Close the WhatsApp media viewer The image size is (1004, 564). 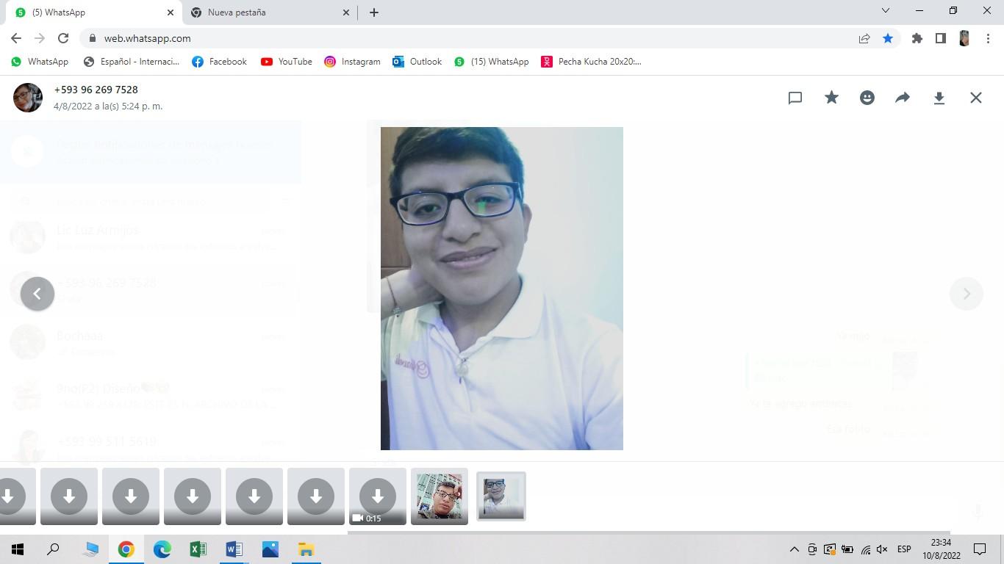(975, 98)
